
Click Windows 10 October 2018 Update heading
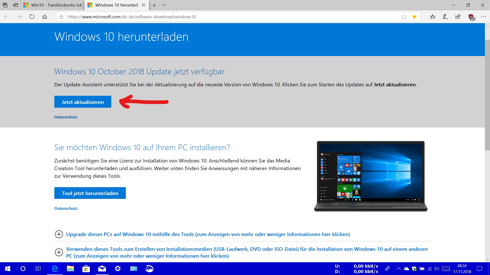click(139, 72)
